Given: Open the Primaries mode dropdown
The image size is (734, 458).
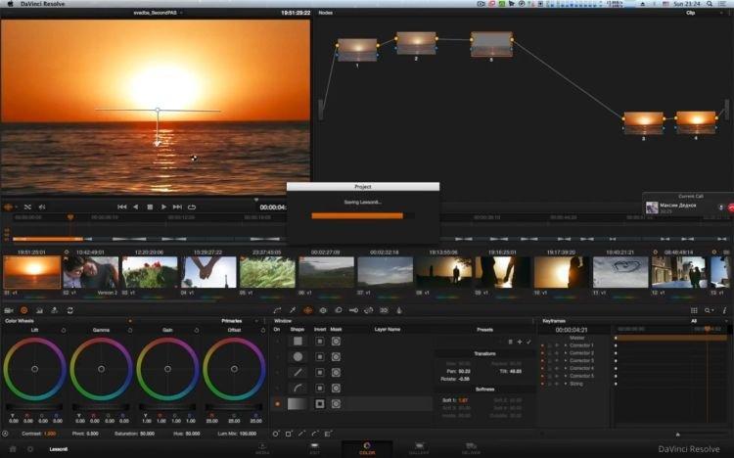Looking at the screenshot, I should (239, 321).
